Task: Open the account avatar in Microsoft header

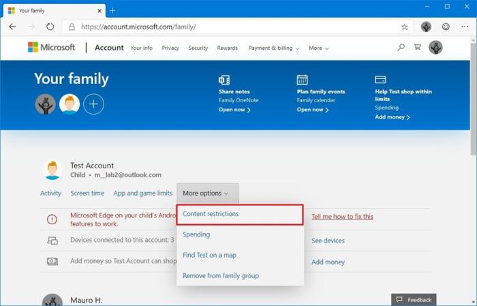Action: tap(435, 48)
